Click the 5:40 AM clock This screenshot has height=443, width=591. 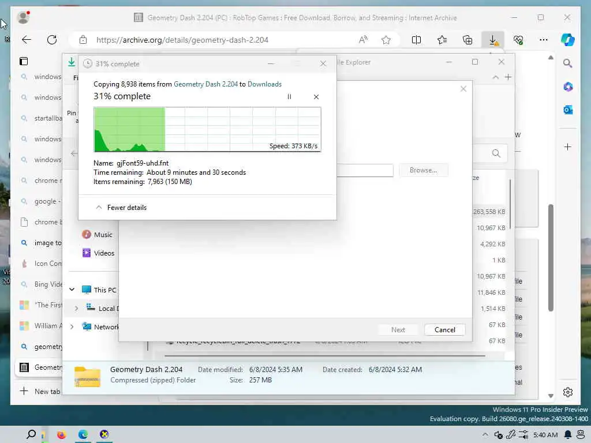[x=545, y=435]
